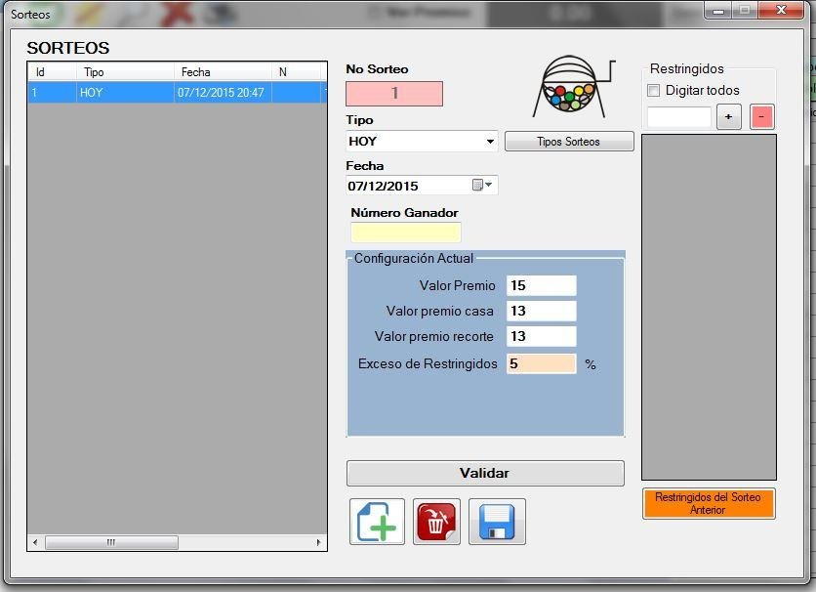Click the Validar button

point(485,473)
